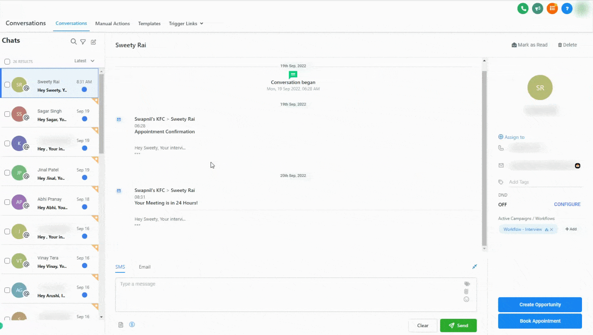Viewport: 593px width, 335px height.
Task: Click the tag icon in message box
Action: click(467, 284)
